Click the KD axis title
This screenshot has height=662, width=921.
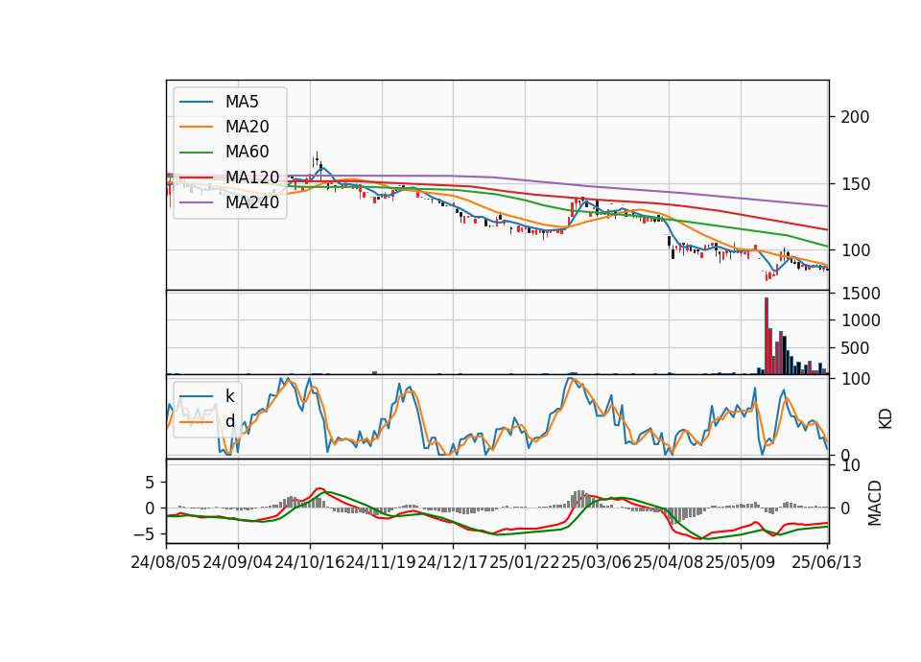(x=886, y=418)
